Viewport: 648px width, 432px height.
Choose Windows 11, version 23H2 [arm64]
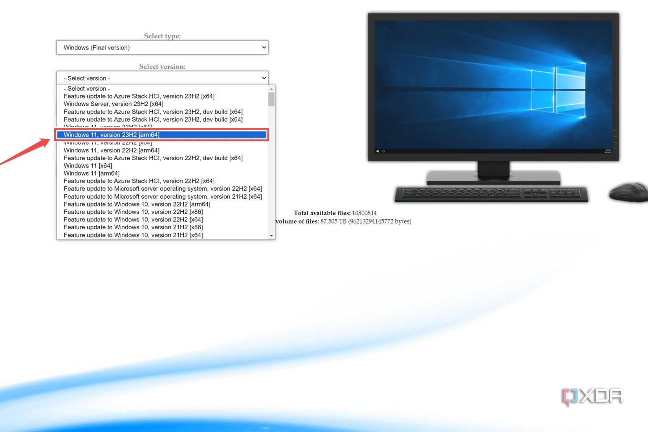point(162,135)
